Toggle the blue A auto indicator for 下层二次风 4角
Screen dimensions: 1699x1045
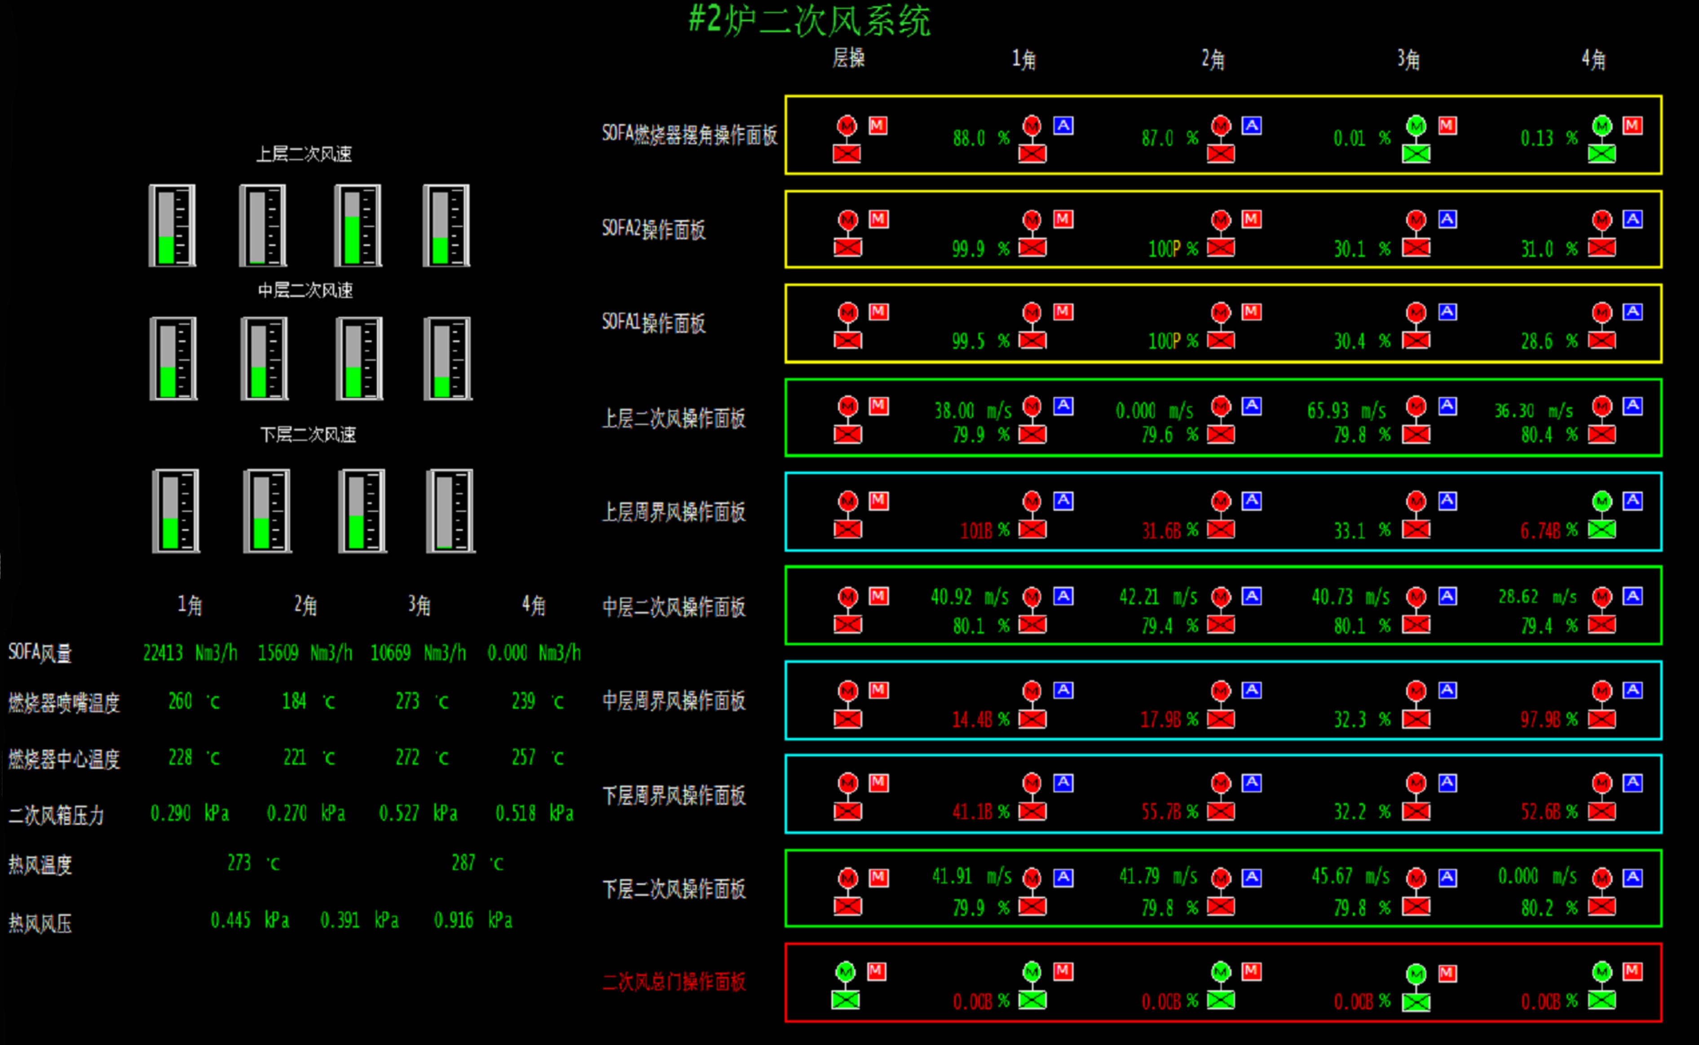1633,878
